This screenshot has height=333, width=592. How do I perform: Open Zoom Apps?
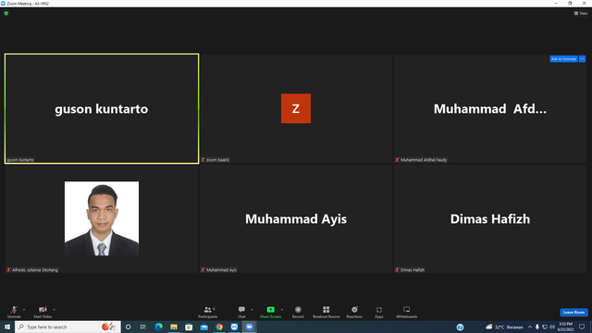pos(379,312)
